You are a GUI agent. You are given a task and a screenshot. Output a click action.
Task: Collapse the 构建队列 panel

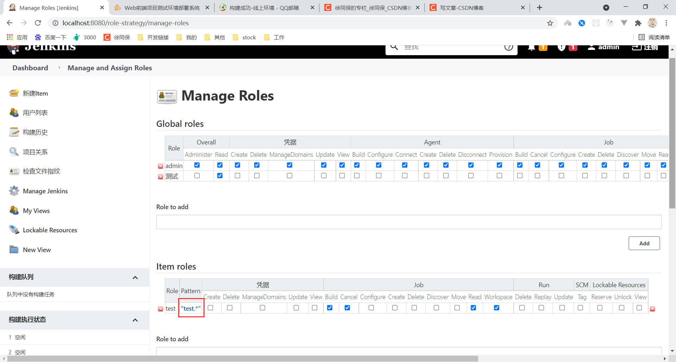tap(135, 277)
